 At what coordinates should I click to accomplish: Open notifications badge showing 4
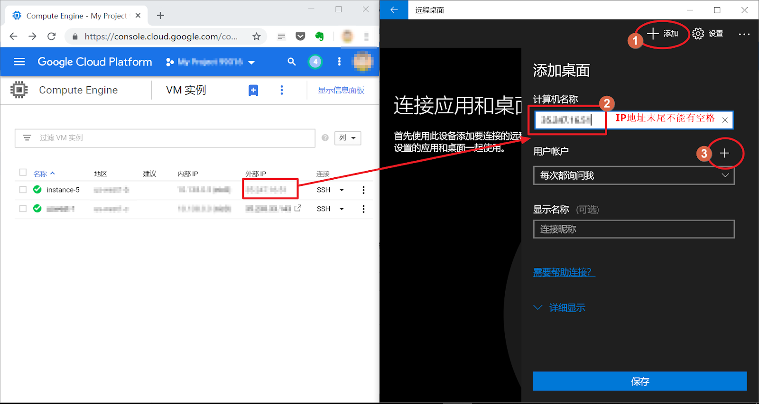pyautogui.click(x=315, y=62)
